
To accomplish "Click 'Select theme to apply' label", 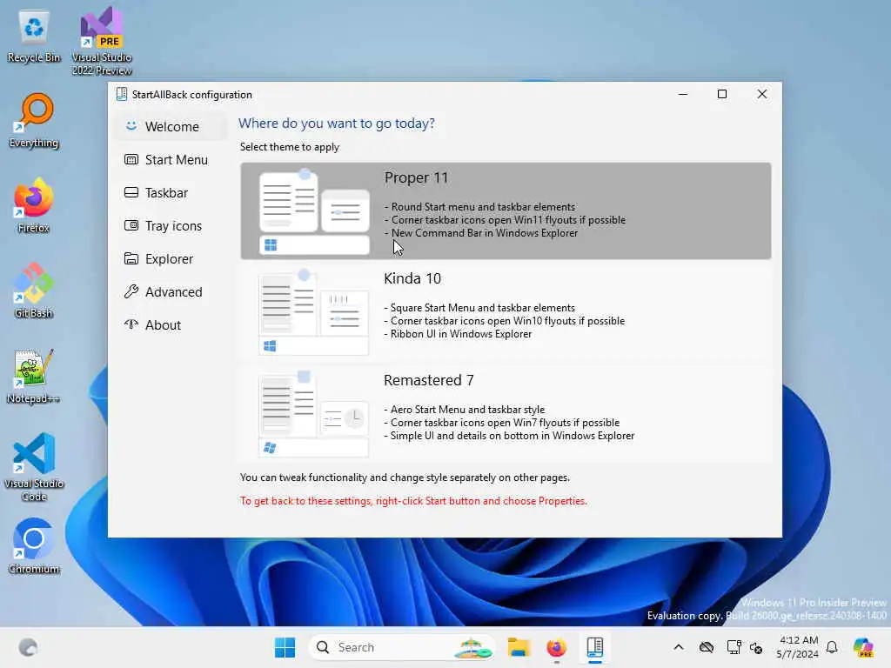I will click(289, 146).
